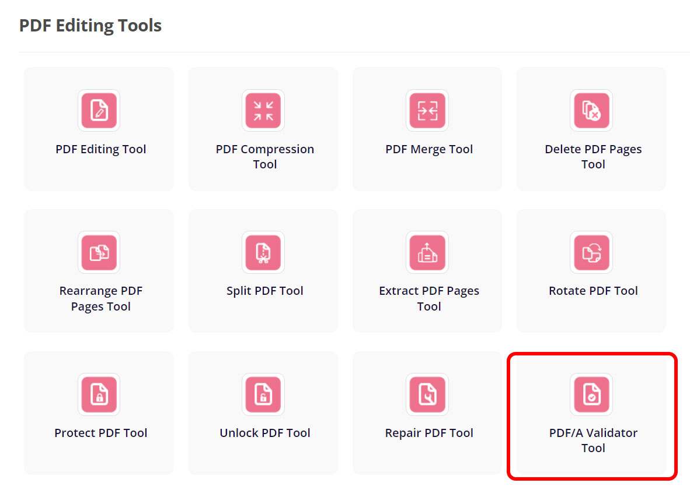The width and height of the screenshot is (690, 490).
Task: Select the PDF/A Validator checkmark icon
Action: tap(591, 394)
